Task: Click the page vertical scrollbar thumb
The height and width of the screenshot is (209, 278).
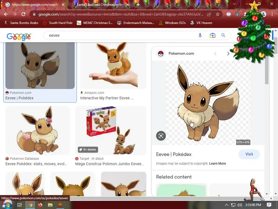Action: pos(276,46)
